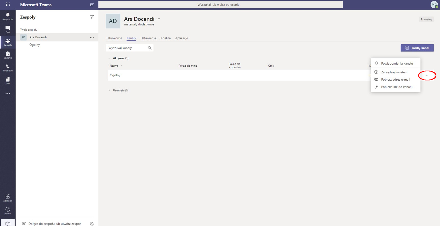Open the app launcher waffle icon
The width and height of the screenshot is (440, 226).
8,5
